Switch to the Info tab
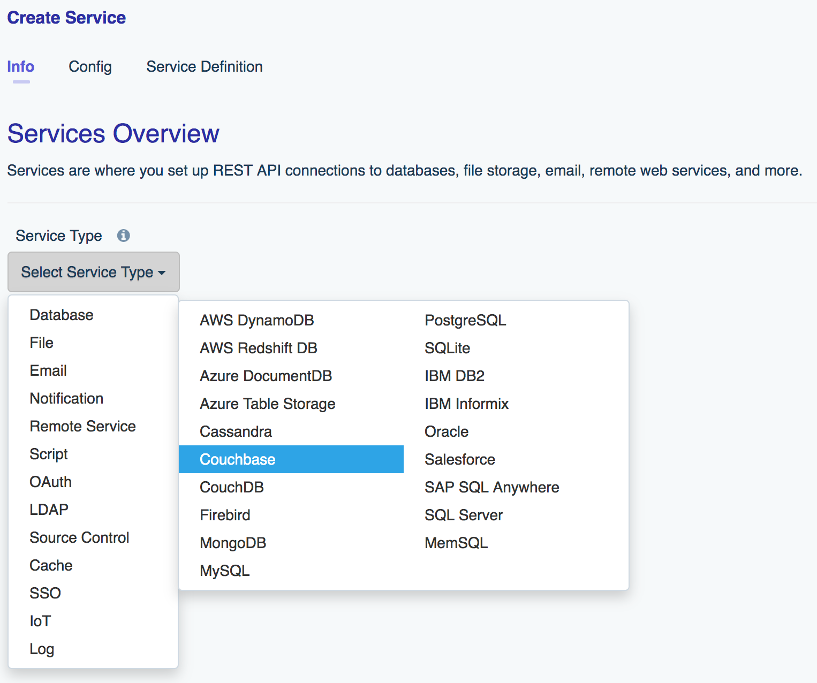Screen dimensions: 817x683 [21, 67]
